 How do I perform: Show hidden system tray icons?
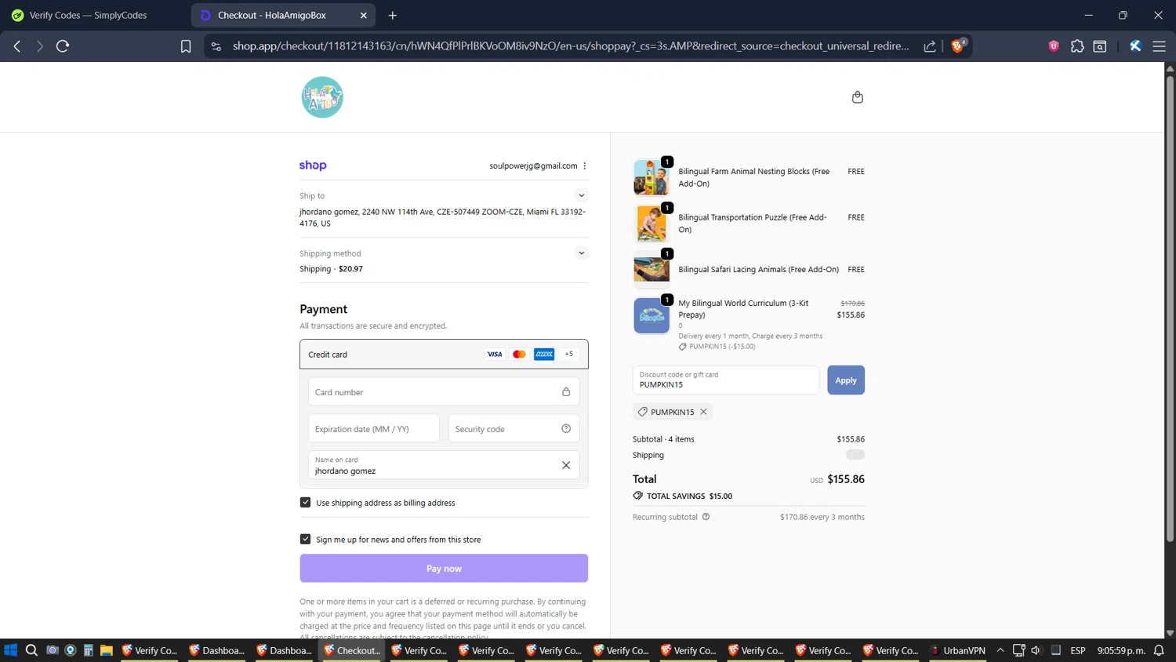(x=1000, y=650)
